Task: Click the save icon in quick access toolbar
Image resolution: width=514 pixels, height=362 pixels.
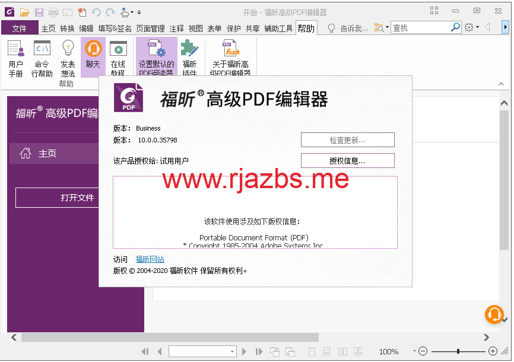Action: (39, 12)
